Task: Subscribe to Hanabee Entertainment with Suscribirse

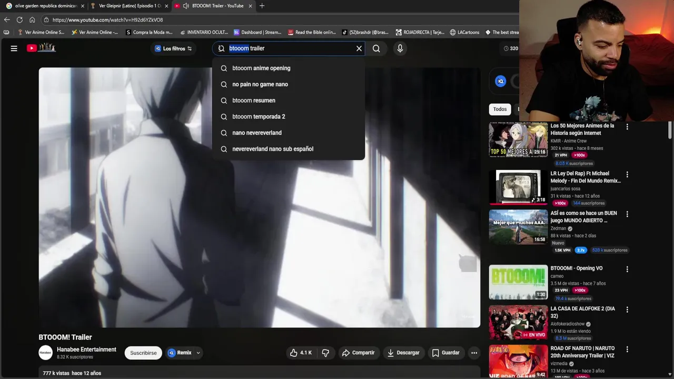Action: (143, 353)
